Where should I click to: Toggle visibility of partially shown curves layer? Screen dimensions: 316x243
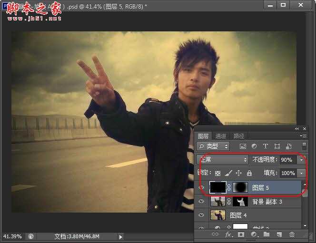point(201,227)
